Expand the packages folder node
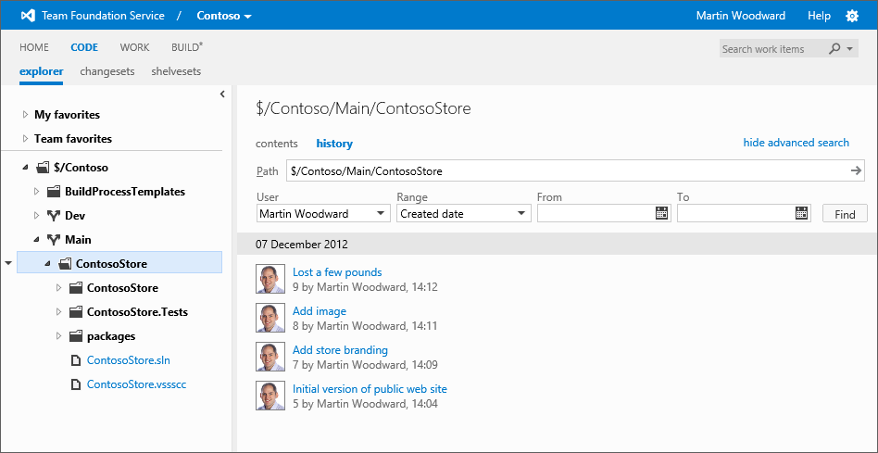 tap(58, 336)
